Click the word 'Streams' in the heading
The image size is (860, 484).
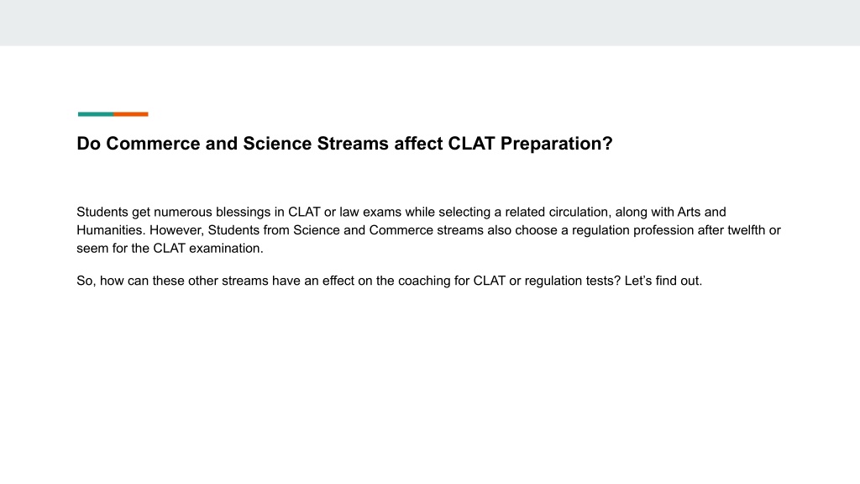(353, 144)
